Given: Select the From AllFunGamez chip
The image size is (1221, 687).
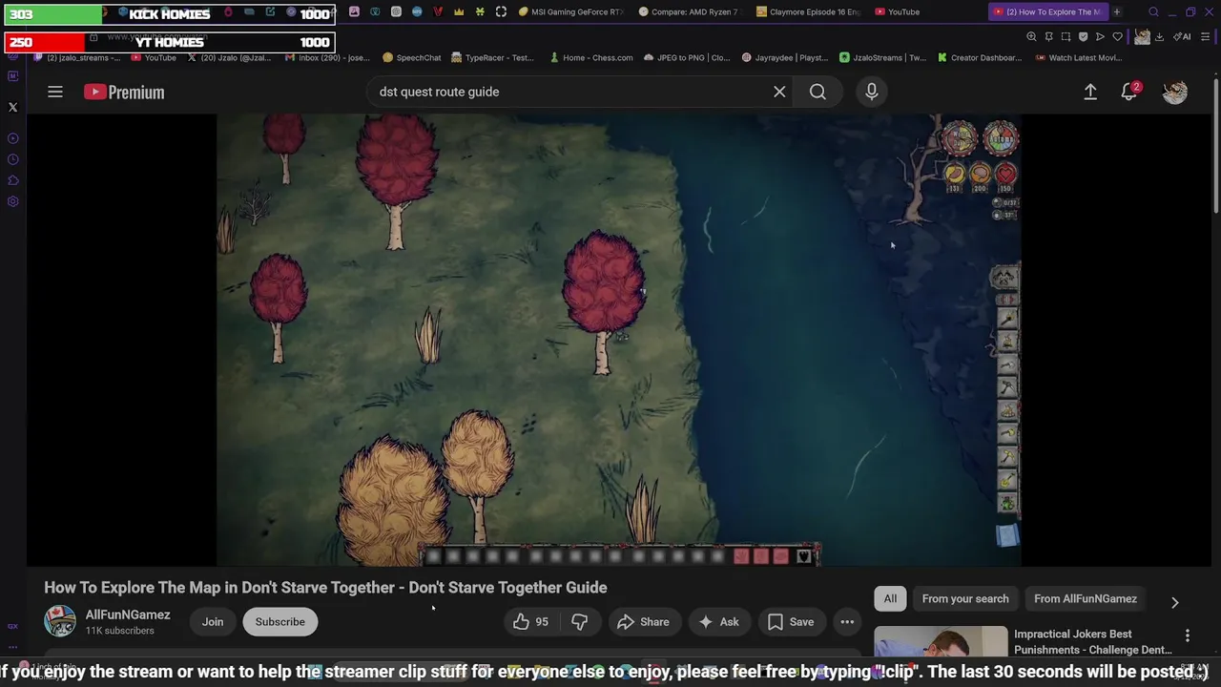Looking at the screenshot, I should click(1086, 599).
